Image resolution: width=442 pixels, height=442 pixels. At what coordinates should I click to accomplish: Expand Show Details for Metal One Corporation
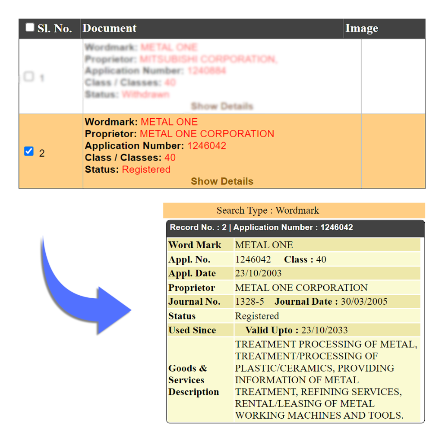[222, 181]
